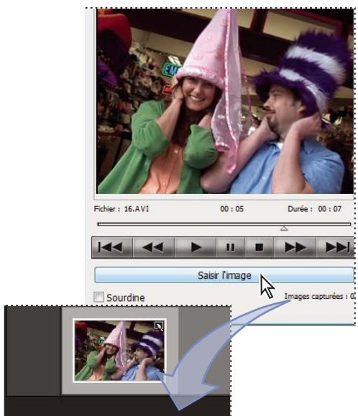The image size is (358, 416).
Task: Click the playback position slider marker
Action: 284,228
